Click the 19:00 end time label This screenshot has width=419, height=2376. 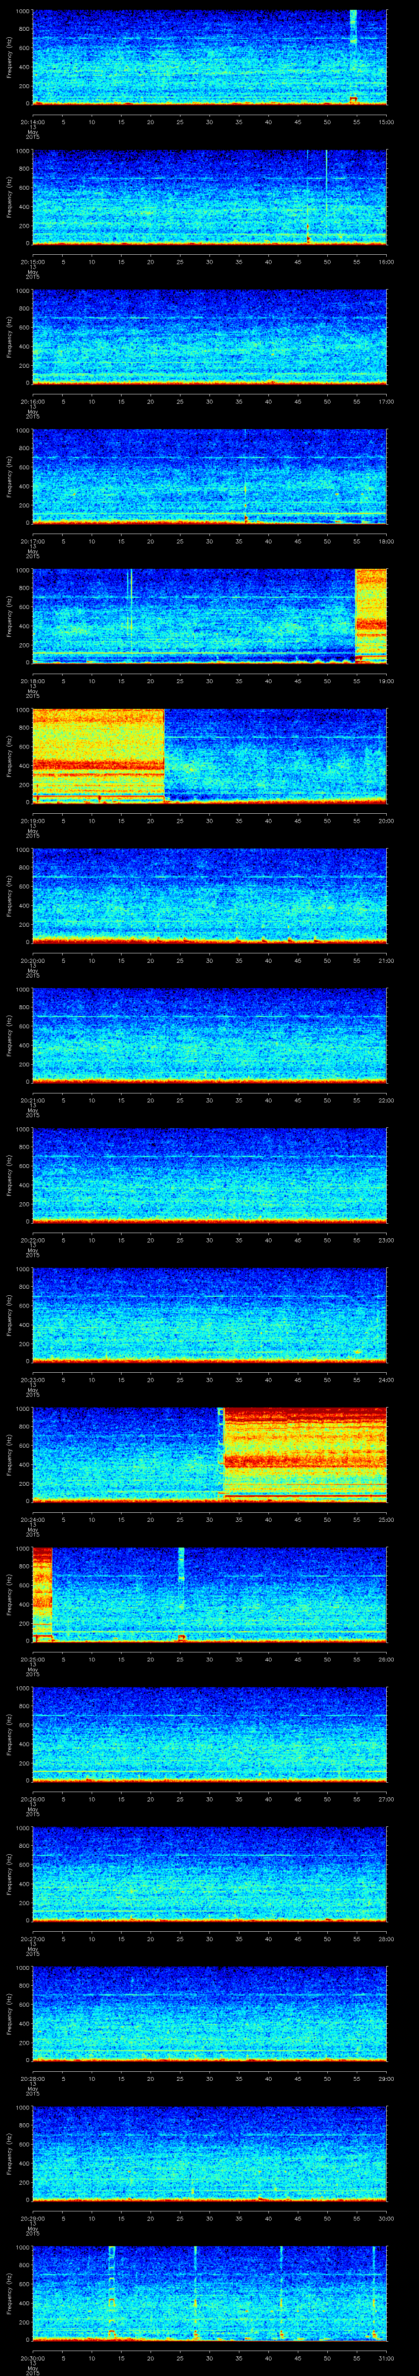pyautogui.click(x=386, y=681)
